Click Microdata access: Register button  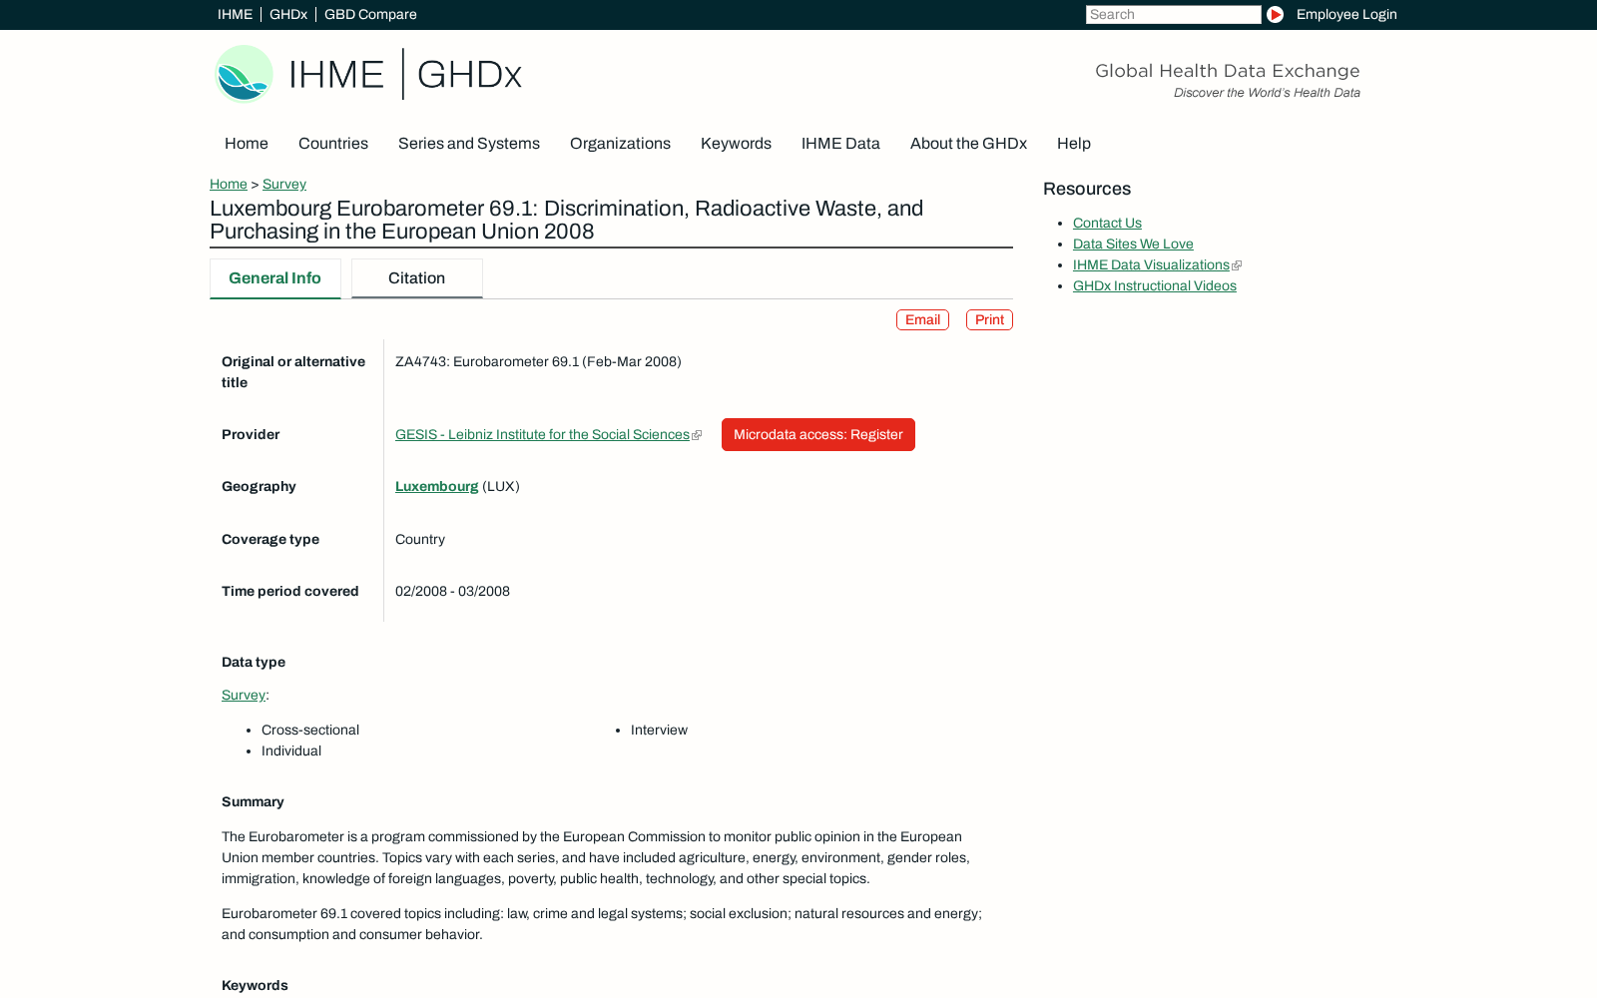818,435
